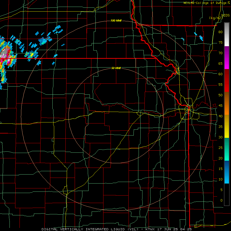Viewport: 231px width, 231px height.
Task: Click the "5" value on the VIL scale
Action: (x=222, y=190)
